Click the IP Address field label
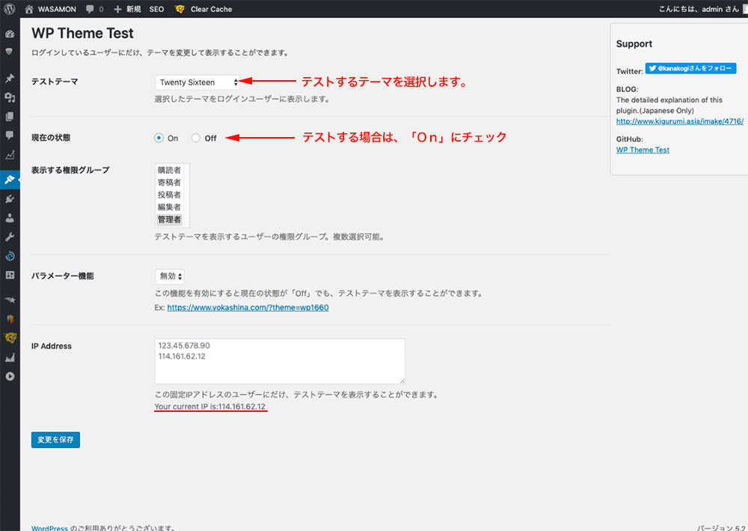The height and width of the screenshot is (531, 748). point(52,346)
